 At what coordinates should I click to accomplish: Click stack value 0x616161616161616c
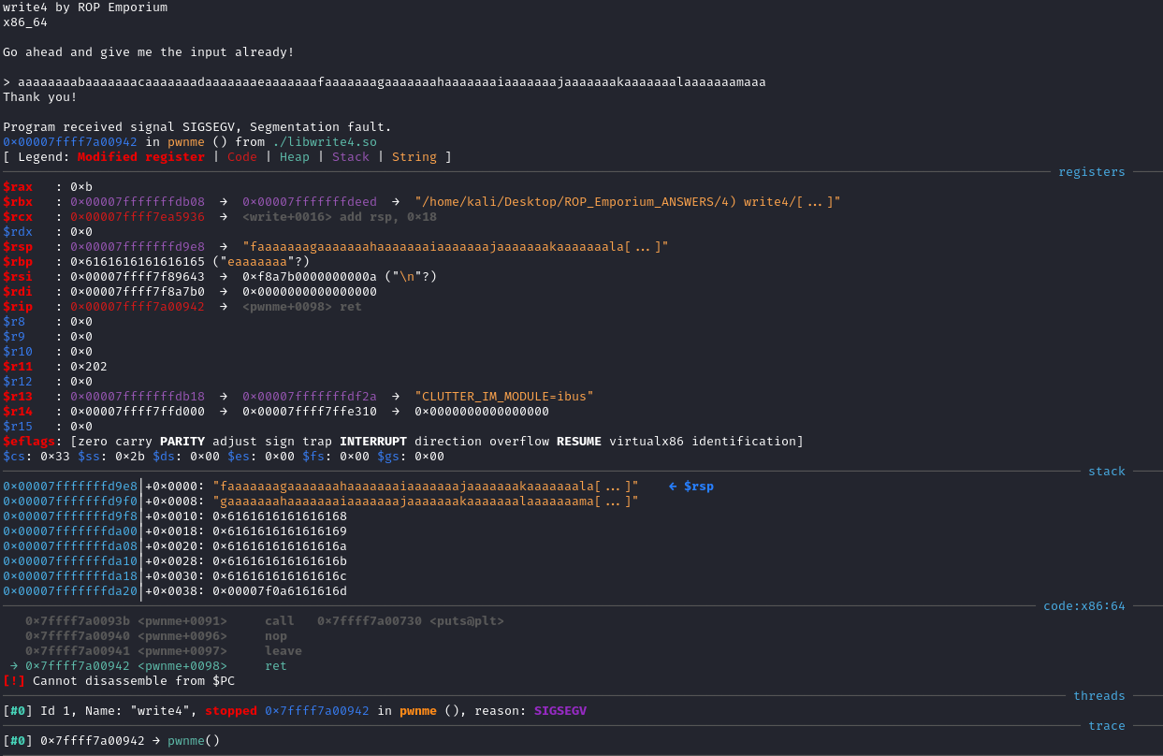[x=280, y=576]
